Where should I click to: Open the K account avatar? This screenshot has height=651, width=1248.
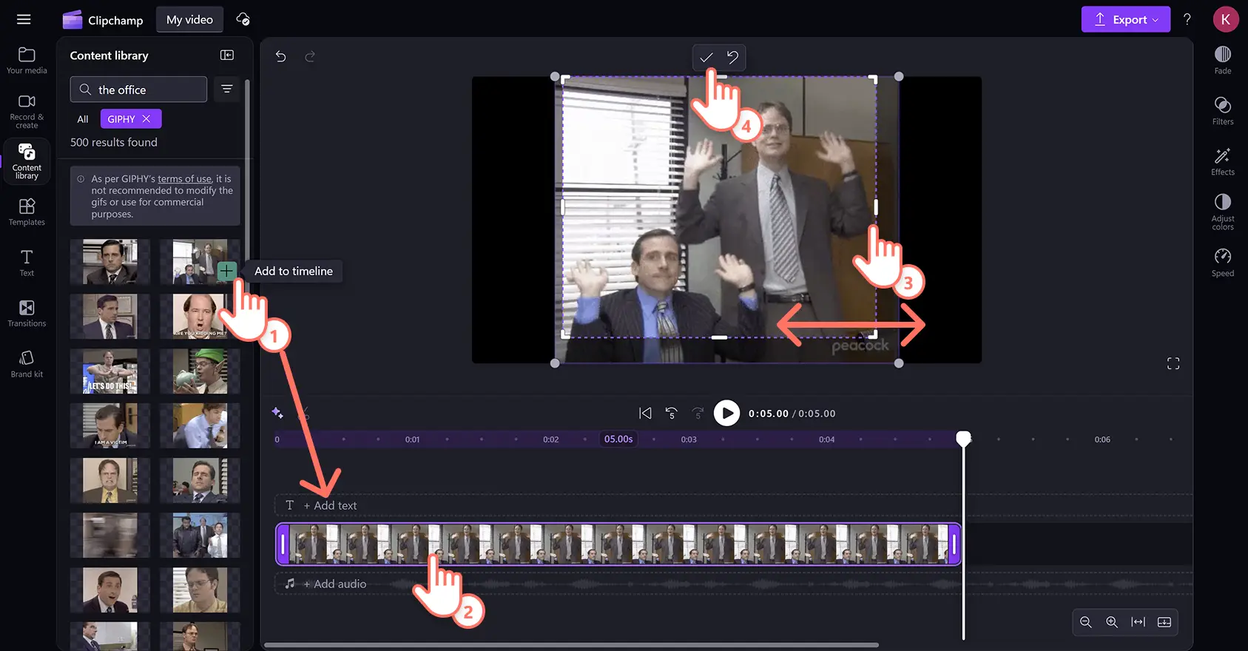click(1226, 20)
